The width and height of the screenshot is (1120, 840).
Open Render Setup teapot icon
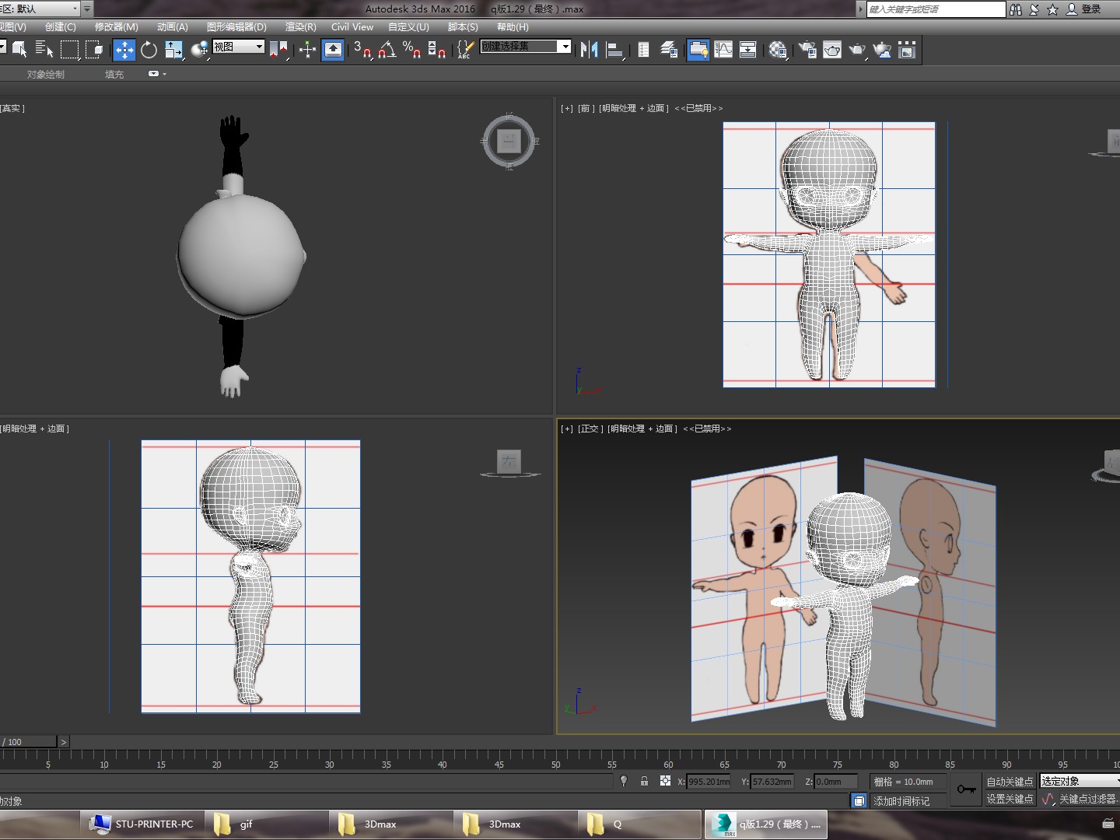[807, 51]
